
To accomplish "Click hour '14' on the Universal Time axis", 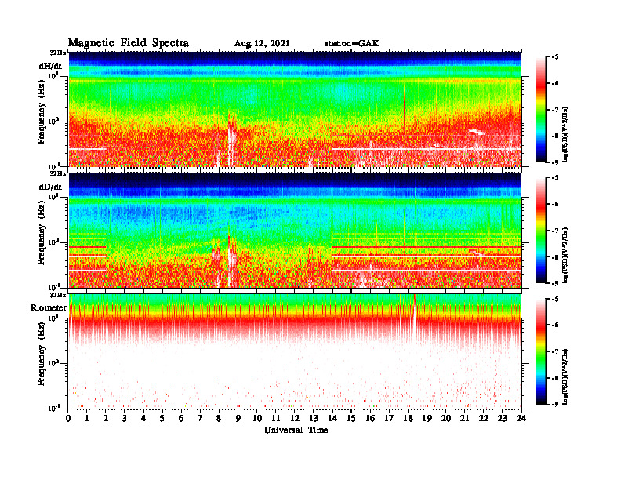I will [x=332, y=418].
